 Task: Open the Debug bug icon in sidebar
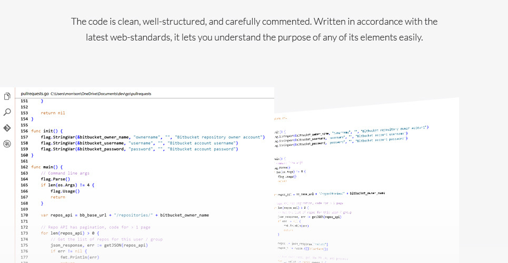[x=7, y=144]
